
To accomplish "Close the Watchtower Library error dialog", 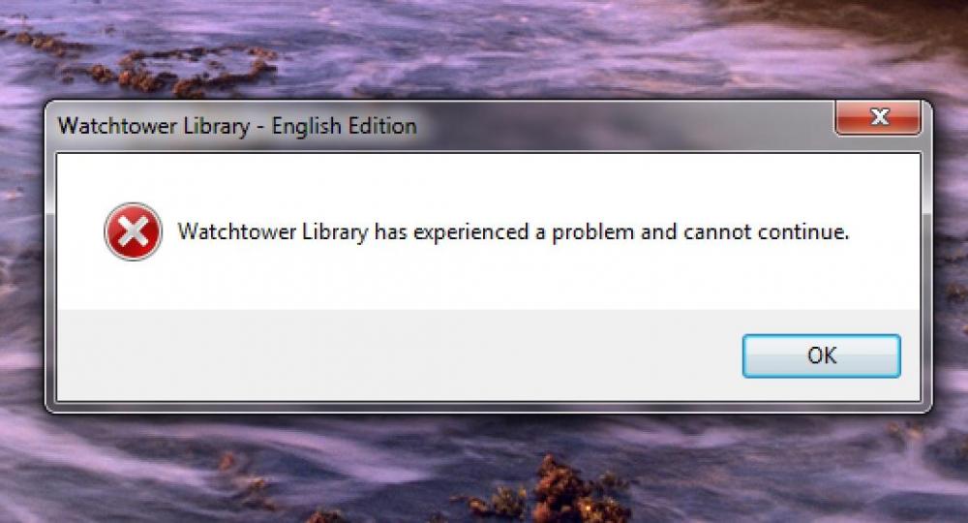I will point(878,116).
